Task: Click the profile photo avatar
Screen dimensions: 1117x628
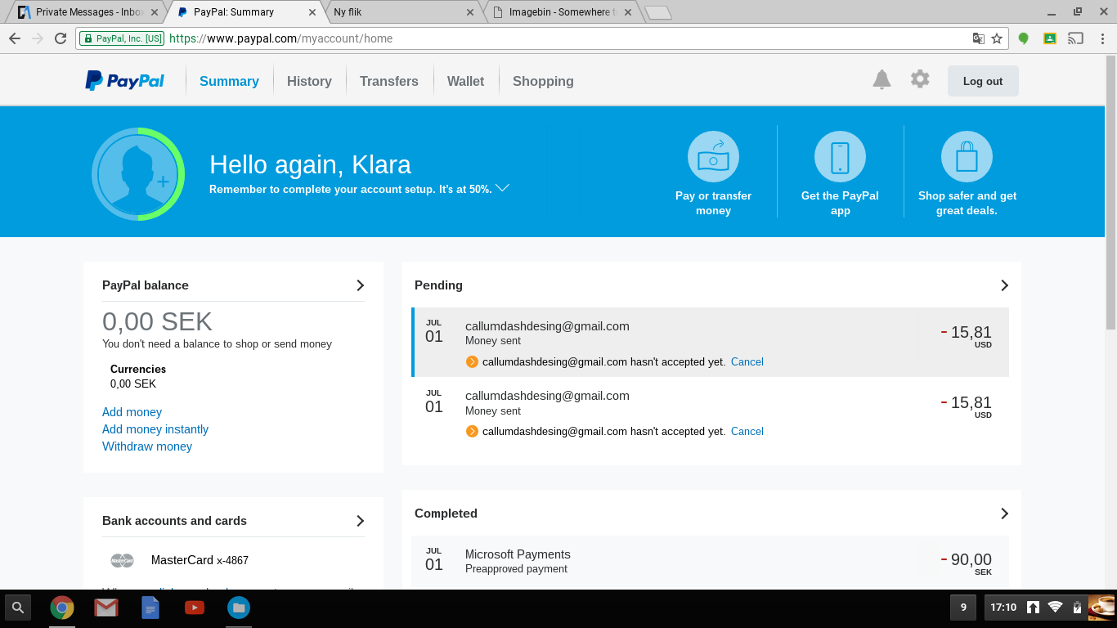Action: coord(138,174)
